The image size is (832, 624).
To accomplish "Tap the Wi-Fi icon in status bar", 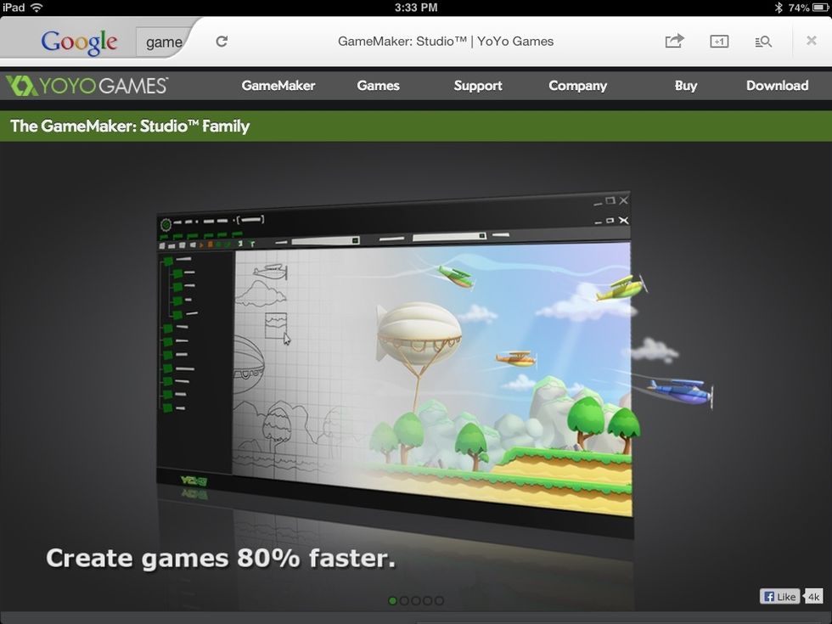I will coord(37,8).
